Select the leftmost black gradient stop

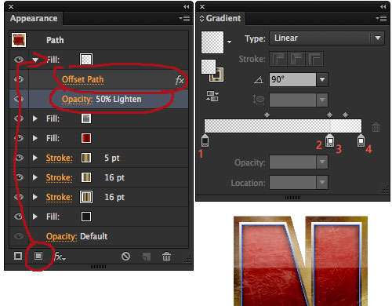pyautogui.click(x=205, y=140)
